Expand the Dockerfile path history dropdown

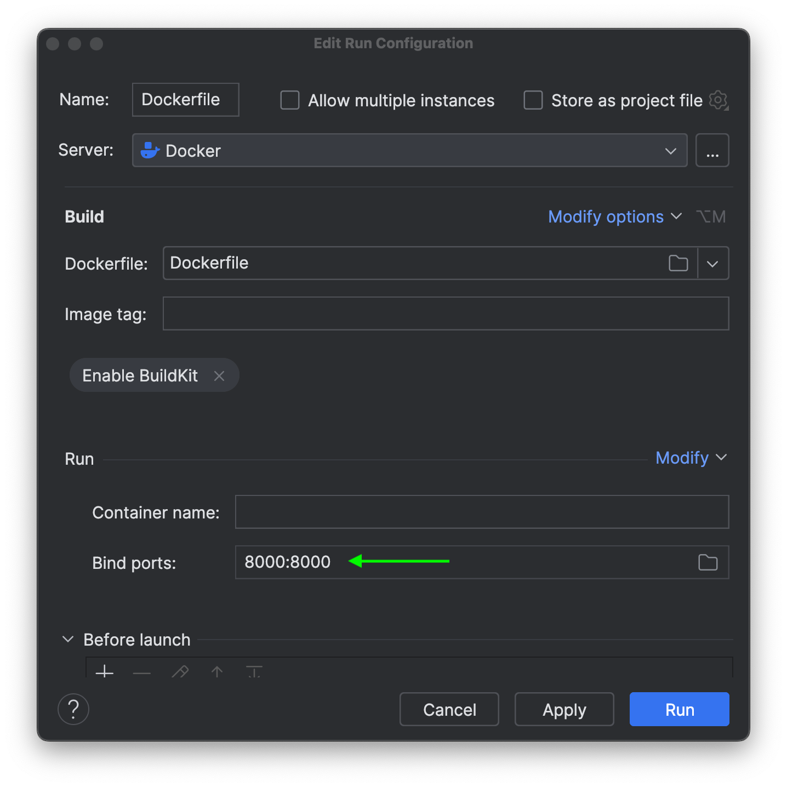coord(712,264)
